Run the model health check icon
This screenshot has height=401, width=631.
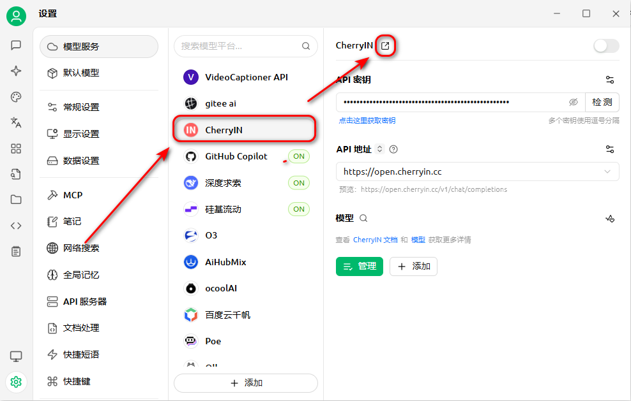tap(610, 219)
